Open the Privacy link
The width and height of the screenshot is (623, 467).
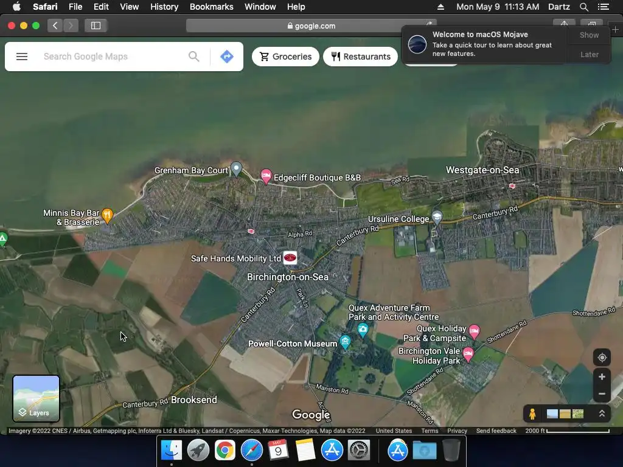pos(457,431)
